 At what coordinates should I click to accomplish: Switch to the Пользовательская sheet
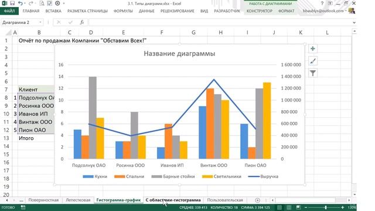coord(225,200)
